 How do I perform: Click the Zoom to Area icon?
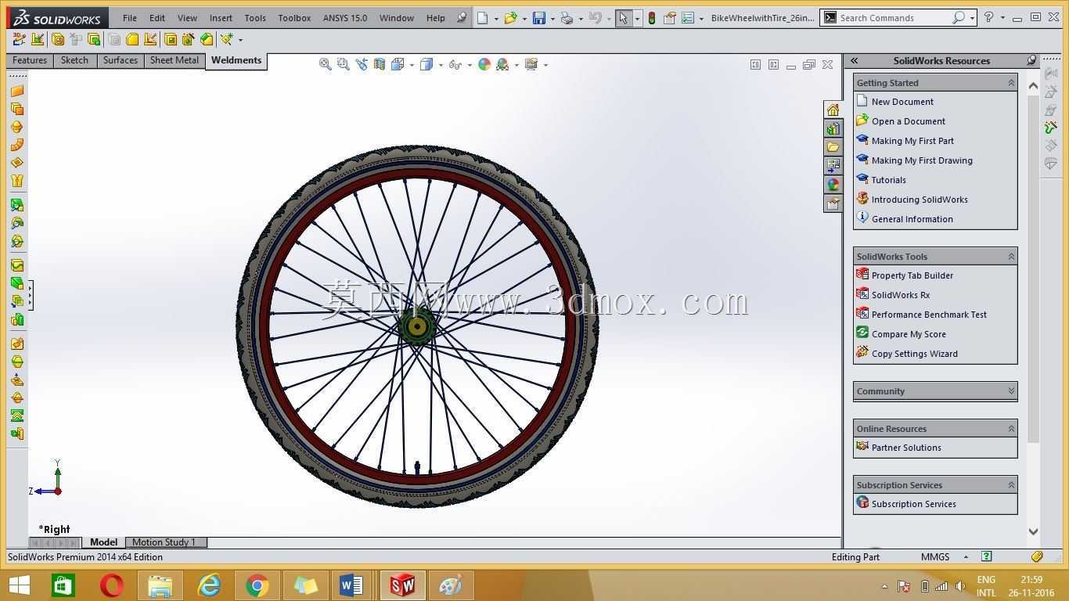(343, 64)
